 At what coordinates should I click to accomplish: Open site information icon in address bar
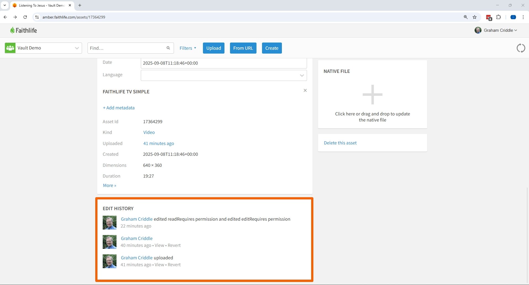pyautogui.click(x=37, y=17)
